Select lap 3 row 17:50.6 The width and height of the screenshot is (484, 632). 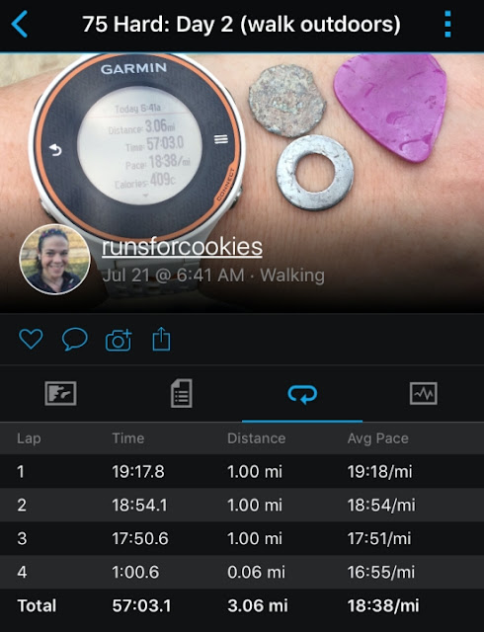tap(242, 538)
